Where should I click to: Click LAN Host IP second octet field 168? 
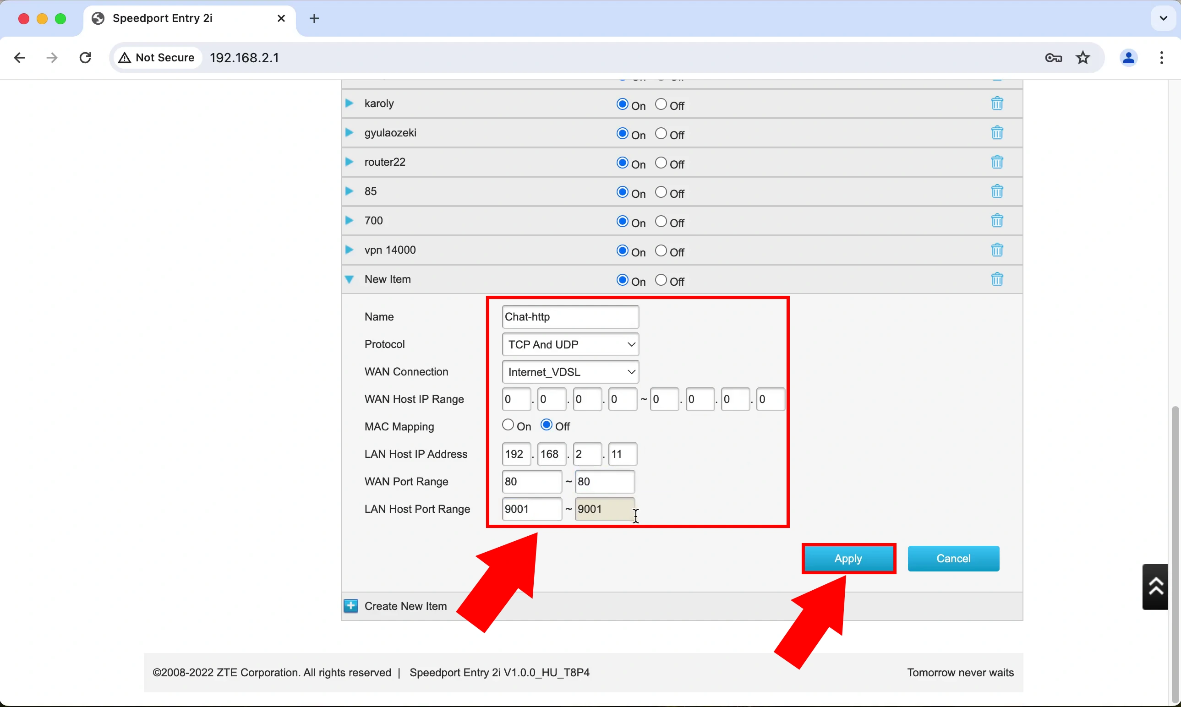[552, 454]
